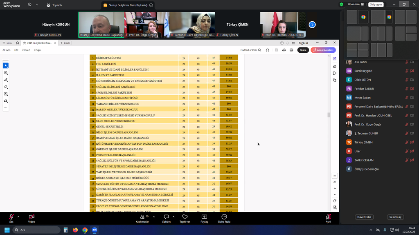
Task: Expand the arrow next to Sohbet
Action: click(173, 216)
